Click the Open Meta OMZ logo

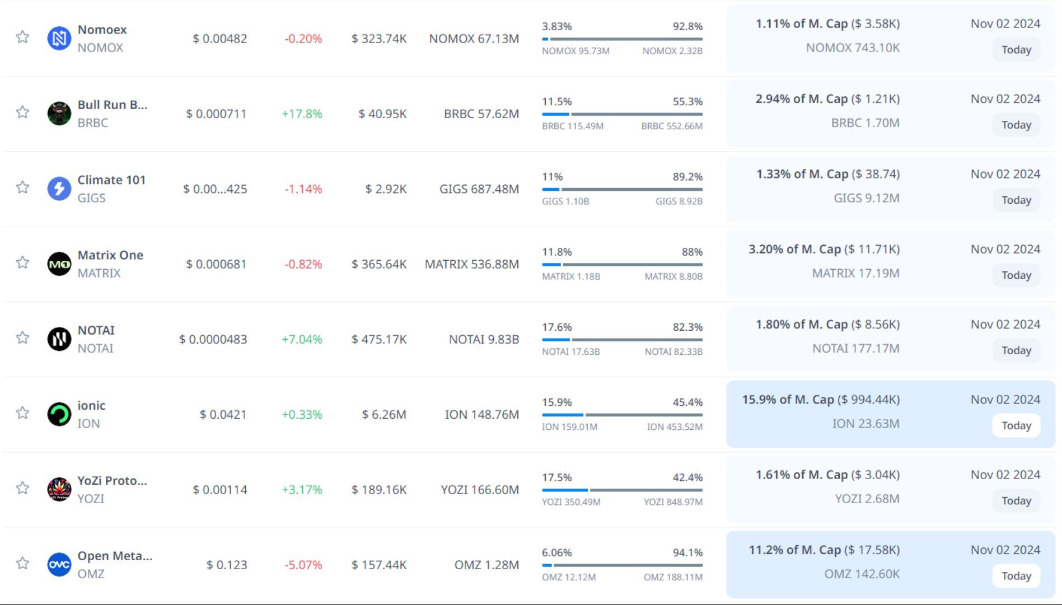[x=59, y=565]
